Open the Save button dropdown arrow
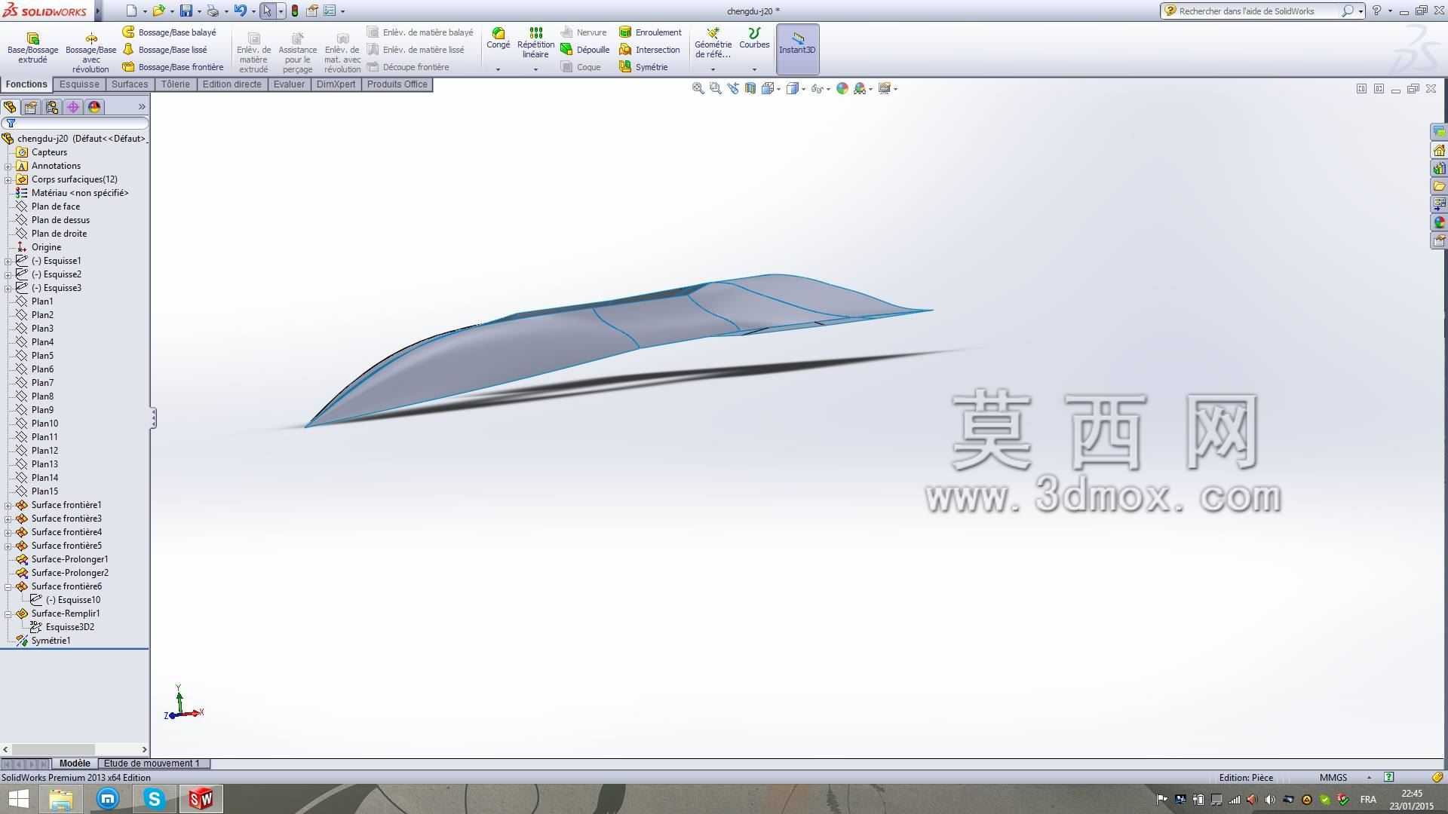This screenshot has width=1448, height=814. [x=199, y=11]
